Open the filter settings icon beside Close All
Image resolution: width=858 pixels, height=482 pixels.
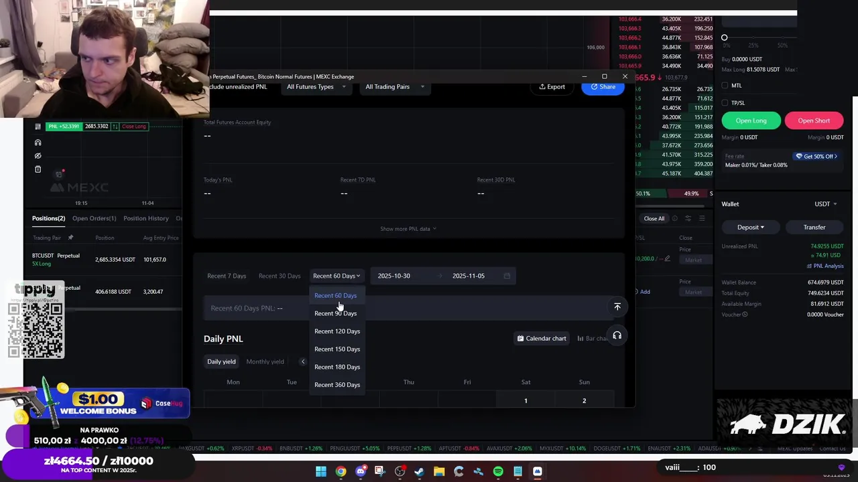click(x=688, y=218)
